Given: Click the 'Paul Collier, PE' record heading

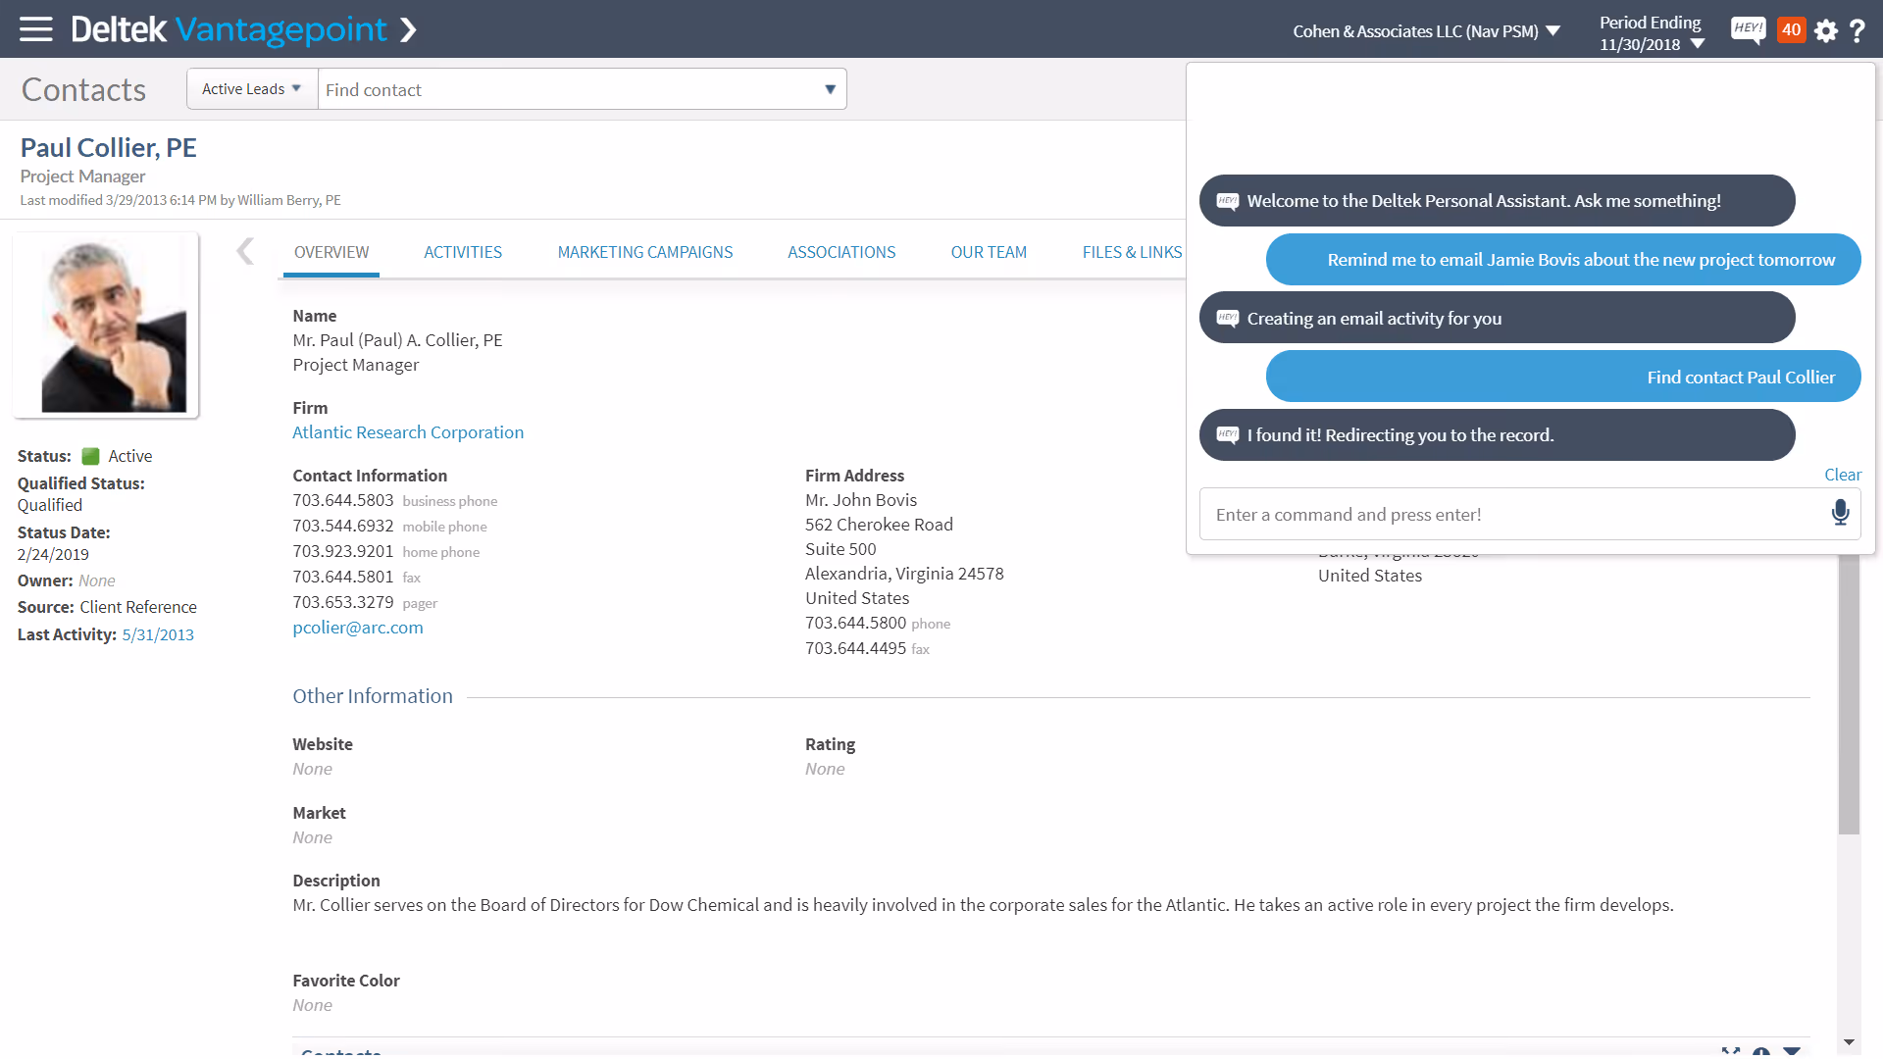Looking at the screenshot, I should pyautogui.click(x=109, y=147).
